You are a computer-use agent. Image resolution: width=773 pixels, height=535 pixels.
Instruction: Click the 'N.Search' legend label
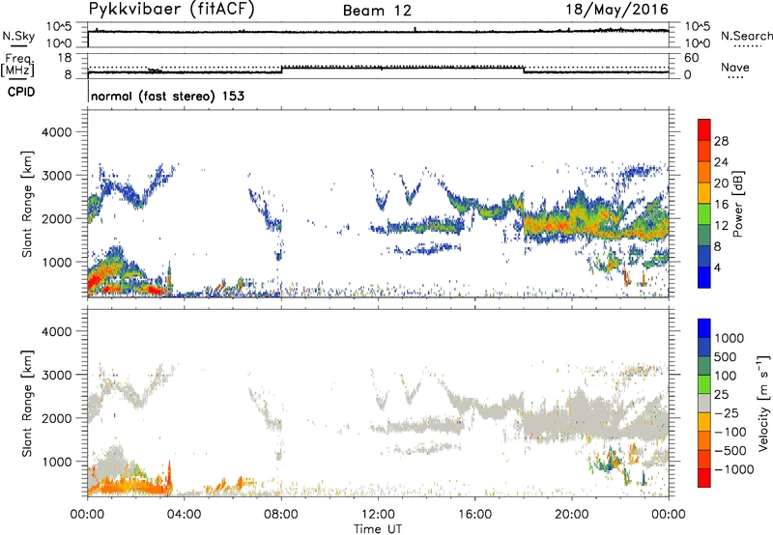(x=747, y=36)
